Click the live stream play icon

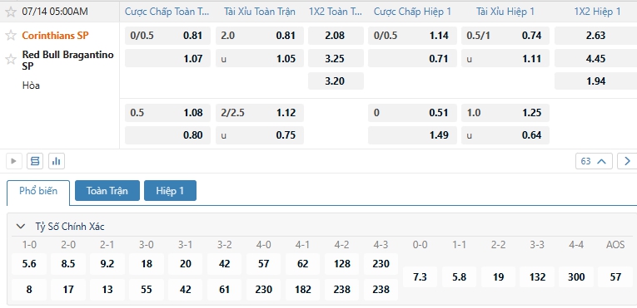point(14,161)
